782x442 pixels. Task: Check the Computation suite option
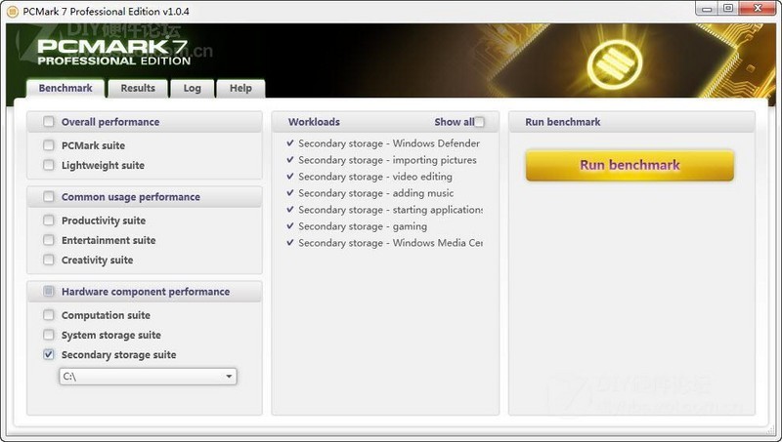tap(48, 315)
